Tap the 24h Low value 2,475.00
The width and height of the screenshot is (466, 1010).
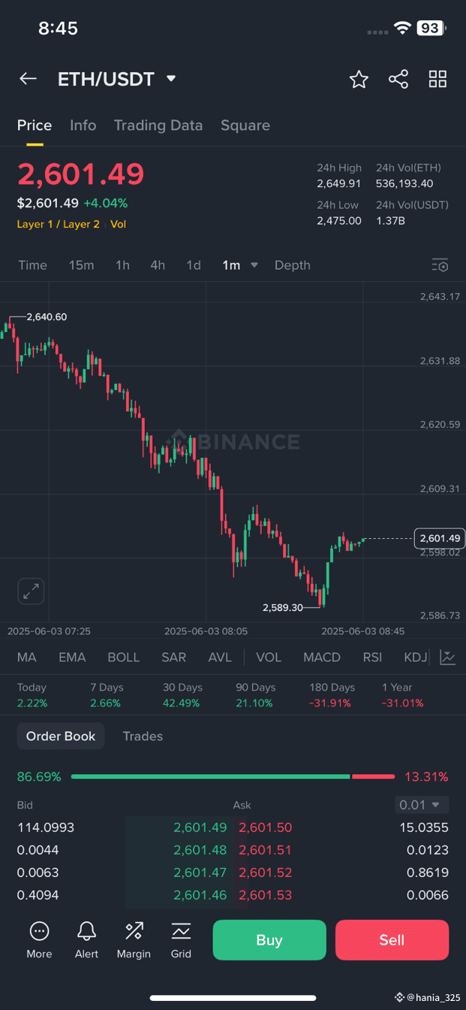click(x=339, y=220)
